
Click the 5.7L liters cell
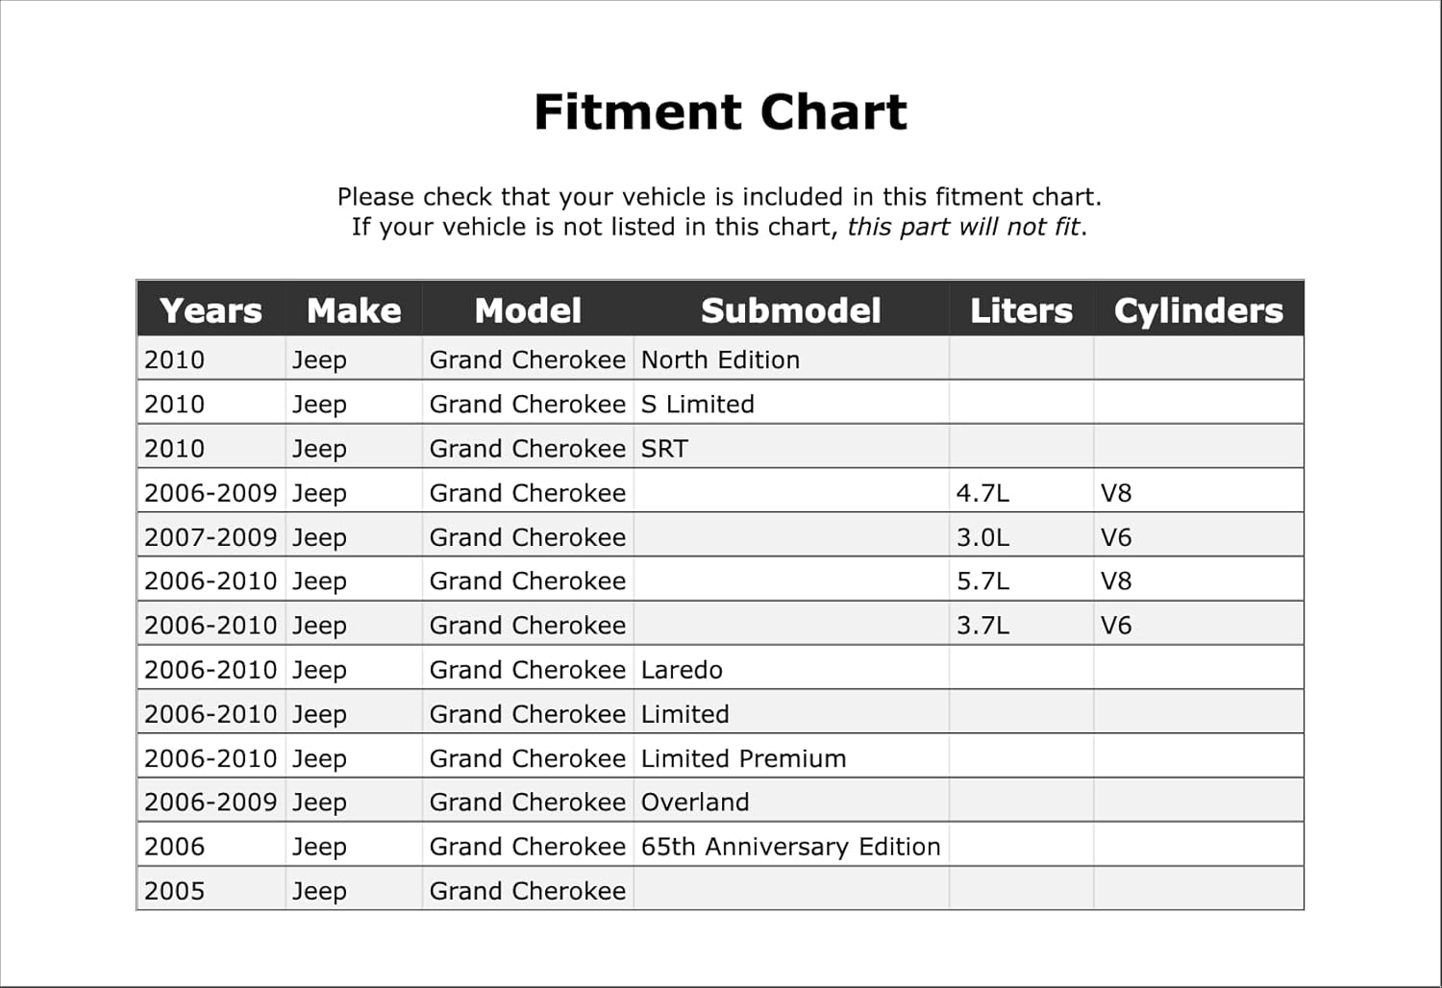point(1021,580)
